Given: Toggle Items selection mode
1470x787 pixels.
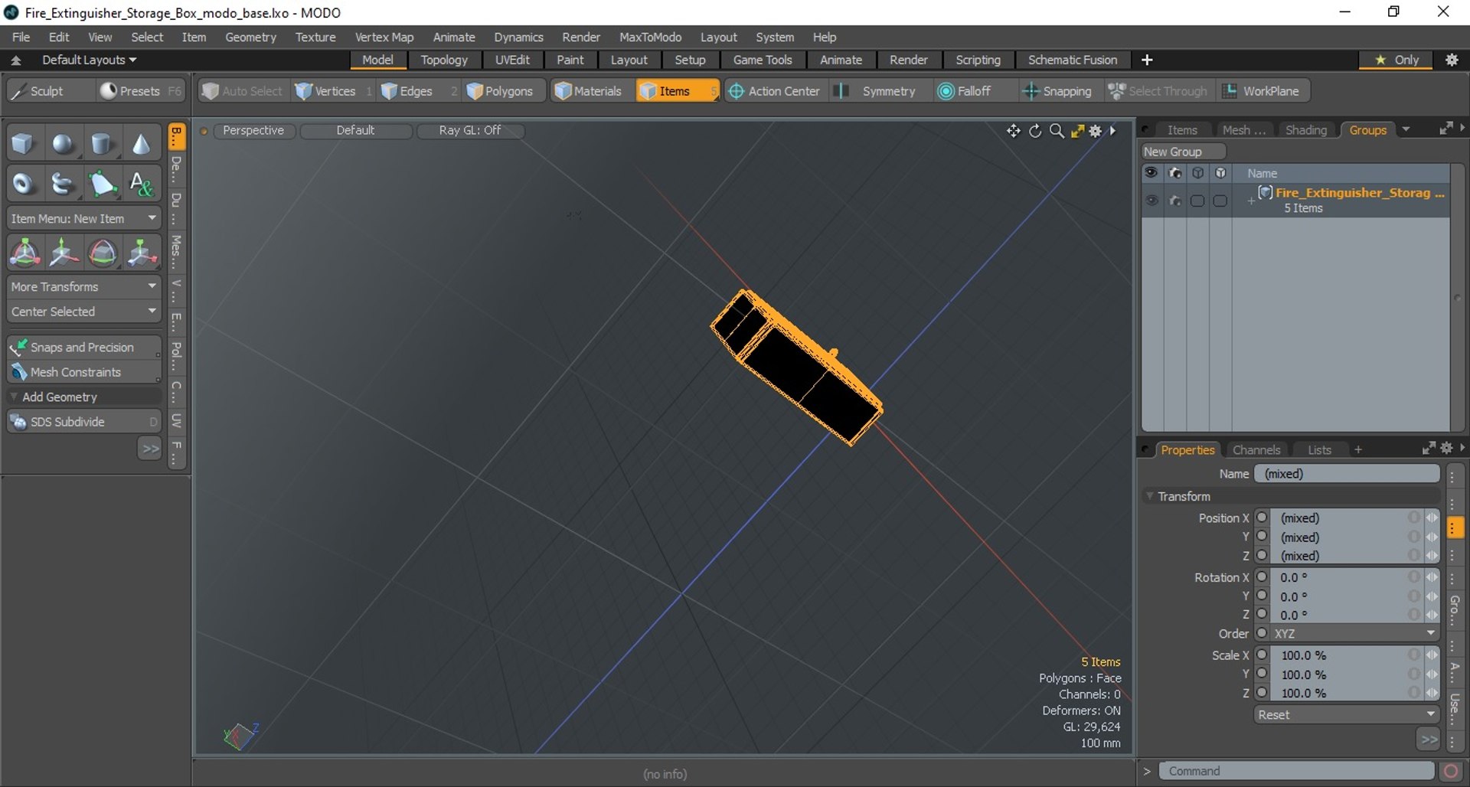Looking at the screenshot, I should [678, 91].
